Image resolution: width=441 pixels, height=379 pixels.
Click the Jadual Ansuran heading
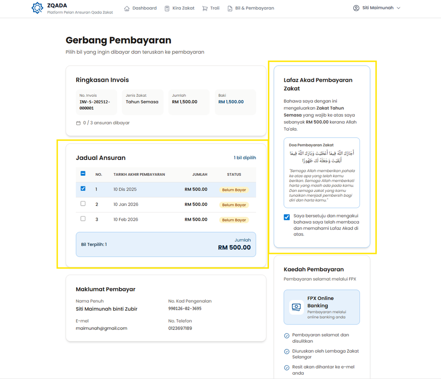(101, 158)
